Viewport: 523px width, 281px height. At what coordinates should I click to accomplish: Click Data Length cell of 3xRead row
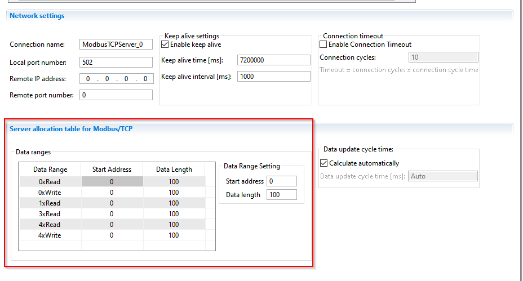click(174, 213)
